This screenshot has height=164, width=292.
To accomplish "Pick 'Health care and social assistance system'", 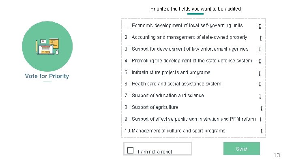I will [176, 84].
